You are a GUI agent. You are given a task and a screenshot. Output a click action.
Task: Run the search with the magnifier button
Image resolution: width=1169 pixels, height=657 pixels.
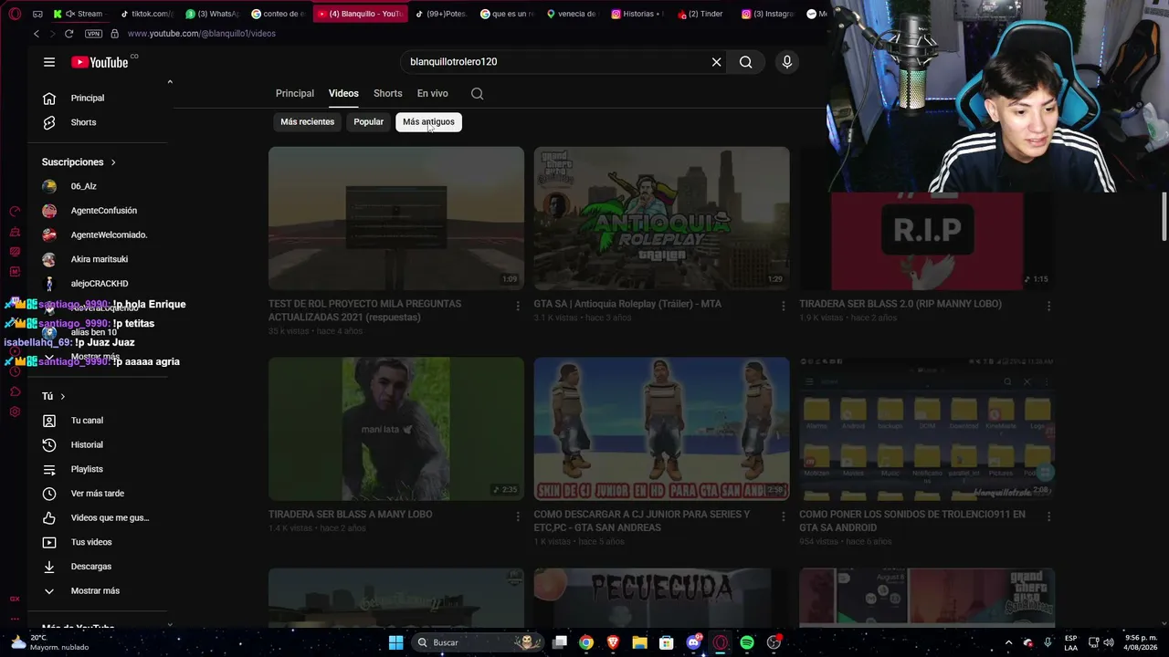(746, 62)
